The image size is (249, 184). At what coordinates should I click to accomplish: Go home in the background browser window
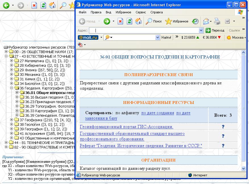[x=52, y=5]
